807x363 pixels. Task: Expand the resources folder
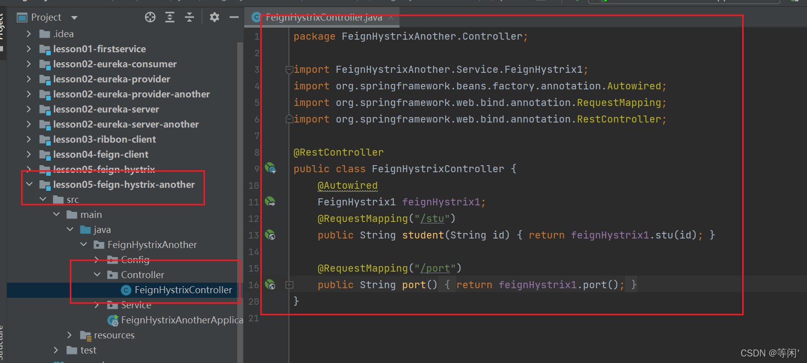point(70,335)
